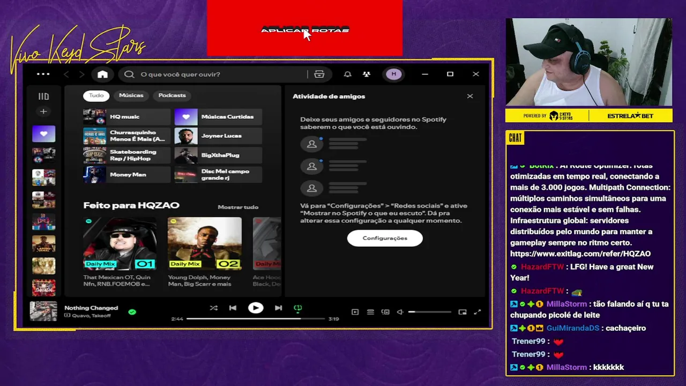Open the Músicas Curtidas tile
Screen dimensions: 686x386
tap(218, 117)
